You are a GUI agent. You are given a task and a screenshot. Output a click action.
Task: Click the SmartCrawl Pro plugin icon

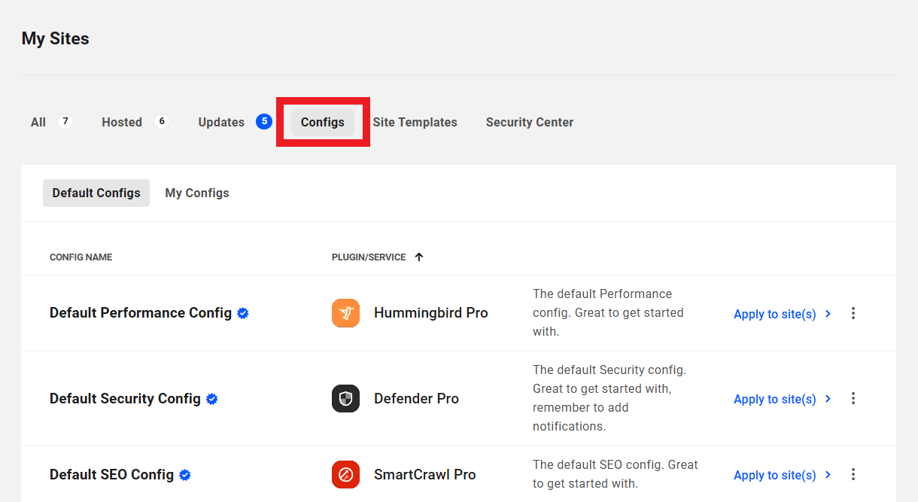click(x=345, y=475)
